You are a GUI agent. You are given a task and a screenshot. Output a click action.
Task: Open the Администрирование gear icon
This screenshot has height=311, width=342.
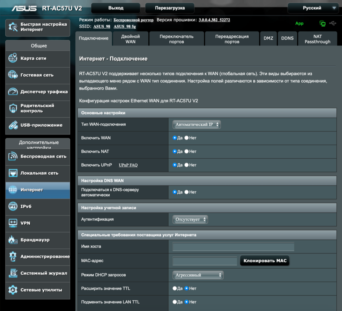[x=13, y=256]
